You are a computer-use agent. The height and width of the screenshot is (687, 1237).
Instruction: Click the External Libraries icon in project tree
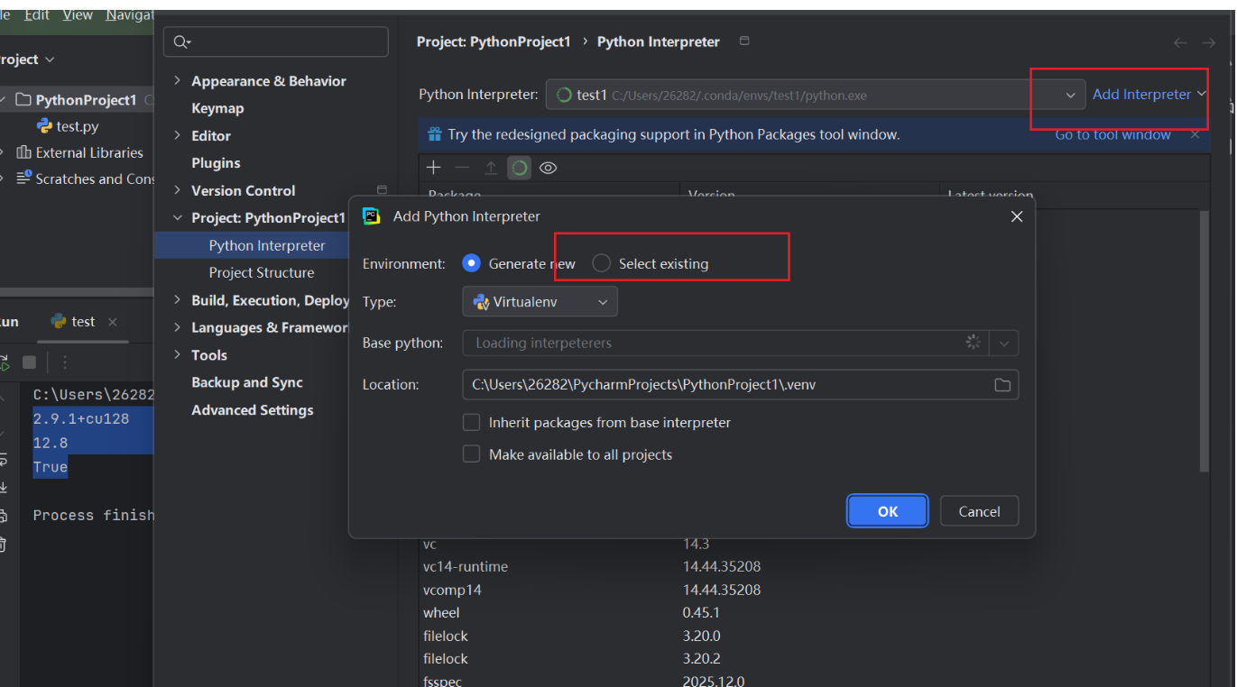click(24, 152)
